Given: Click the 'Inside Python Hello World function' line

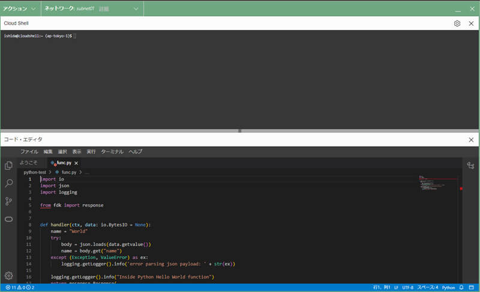Looking at the screenshot, I should [x=132, y=277].
